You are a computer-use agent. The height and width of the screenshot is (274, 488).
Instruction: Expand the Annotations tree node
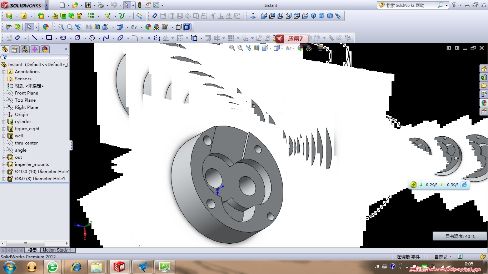click(4, 72)
